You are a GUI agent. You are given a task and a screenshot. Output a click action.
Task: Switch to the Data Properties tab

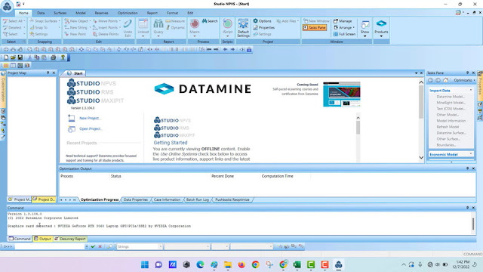click(x=136, y=199)
